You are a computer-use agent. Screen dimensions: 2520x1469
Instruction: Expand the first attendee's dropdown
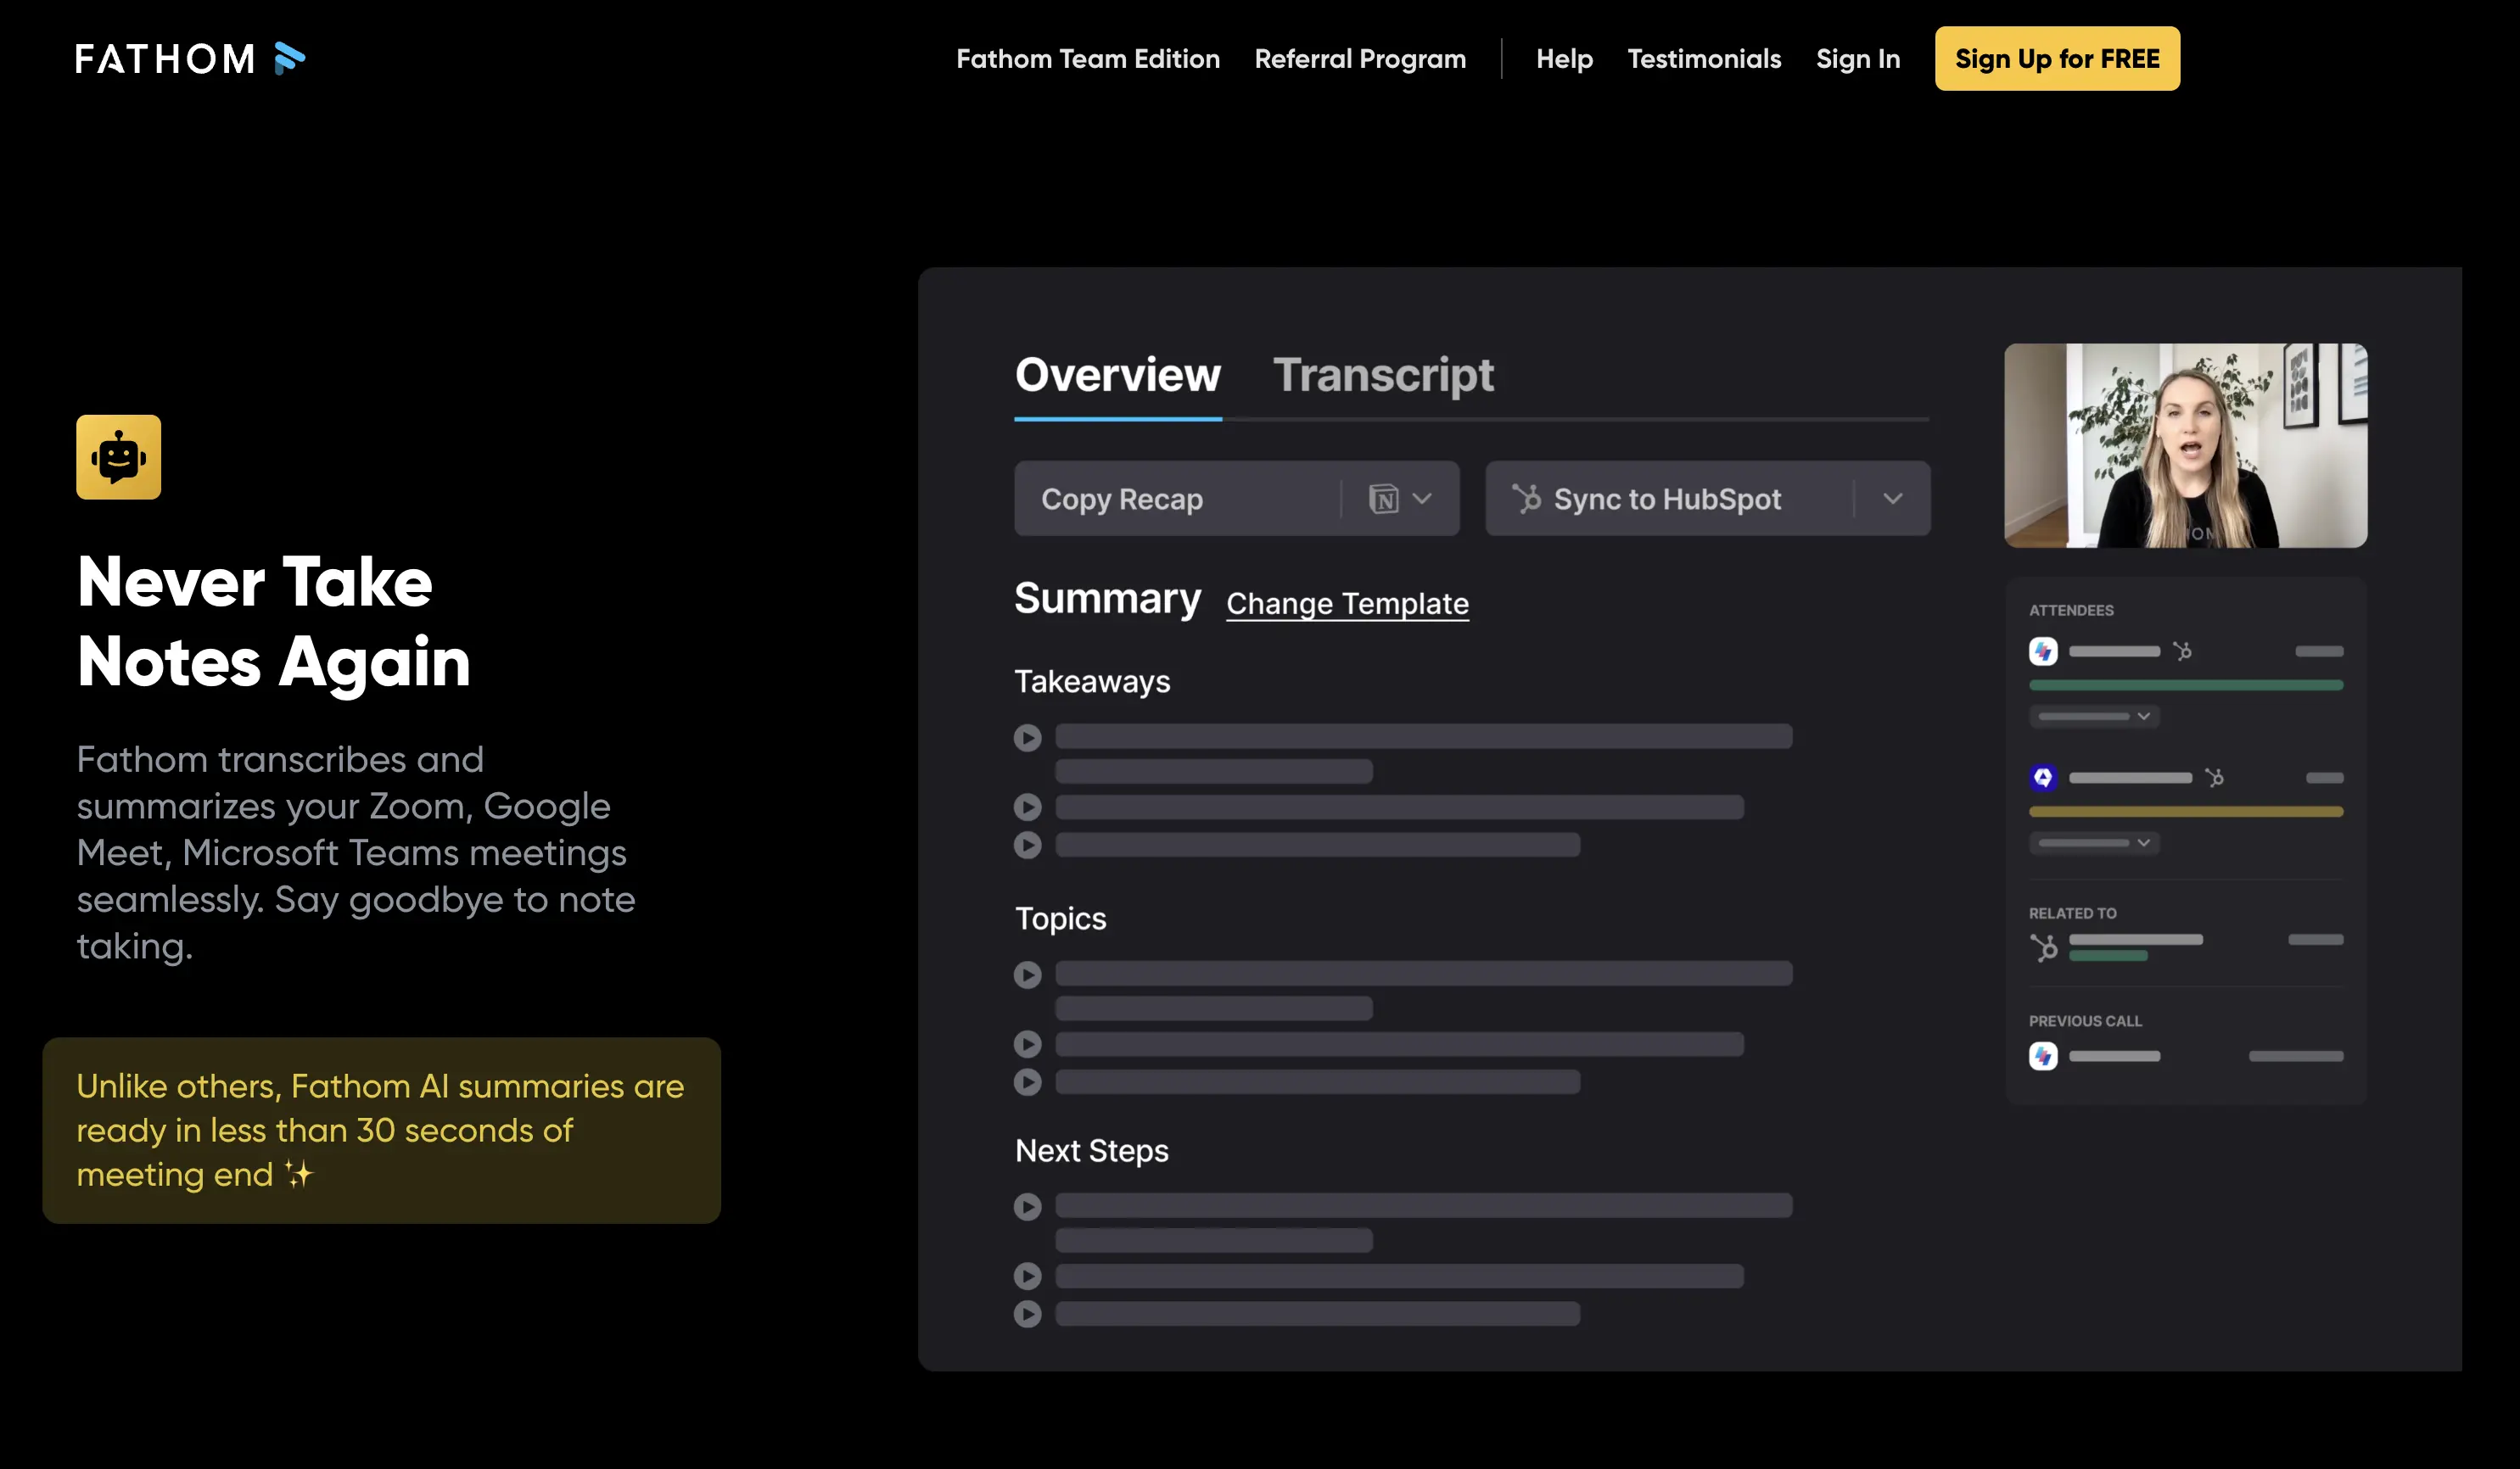[x=2094, y=717]
